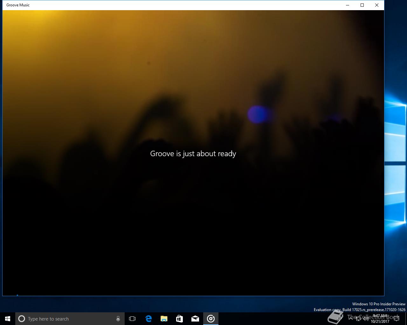Image resolution: width=407 pixels, height=325 pixels.
Task: Close the Groove Music window
Action: pos(377,5)
